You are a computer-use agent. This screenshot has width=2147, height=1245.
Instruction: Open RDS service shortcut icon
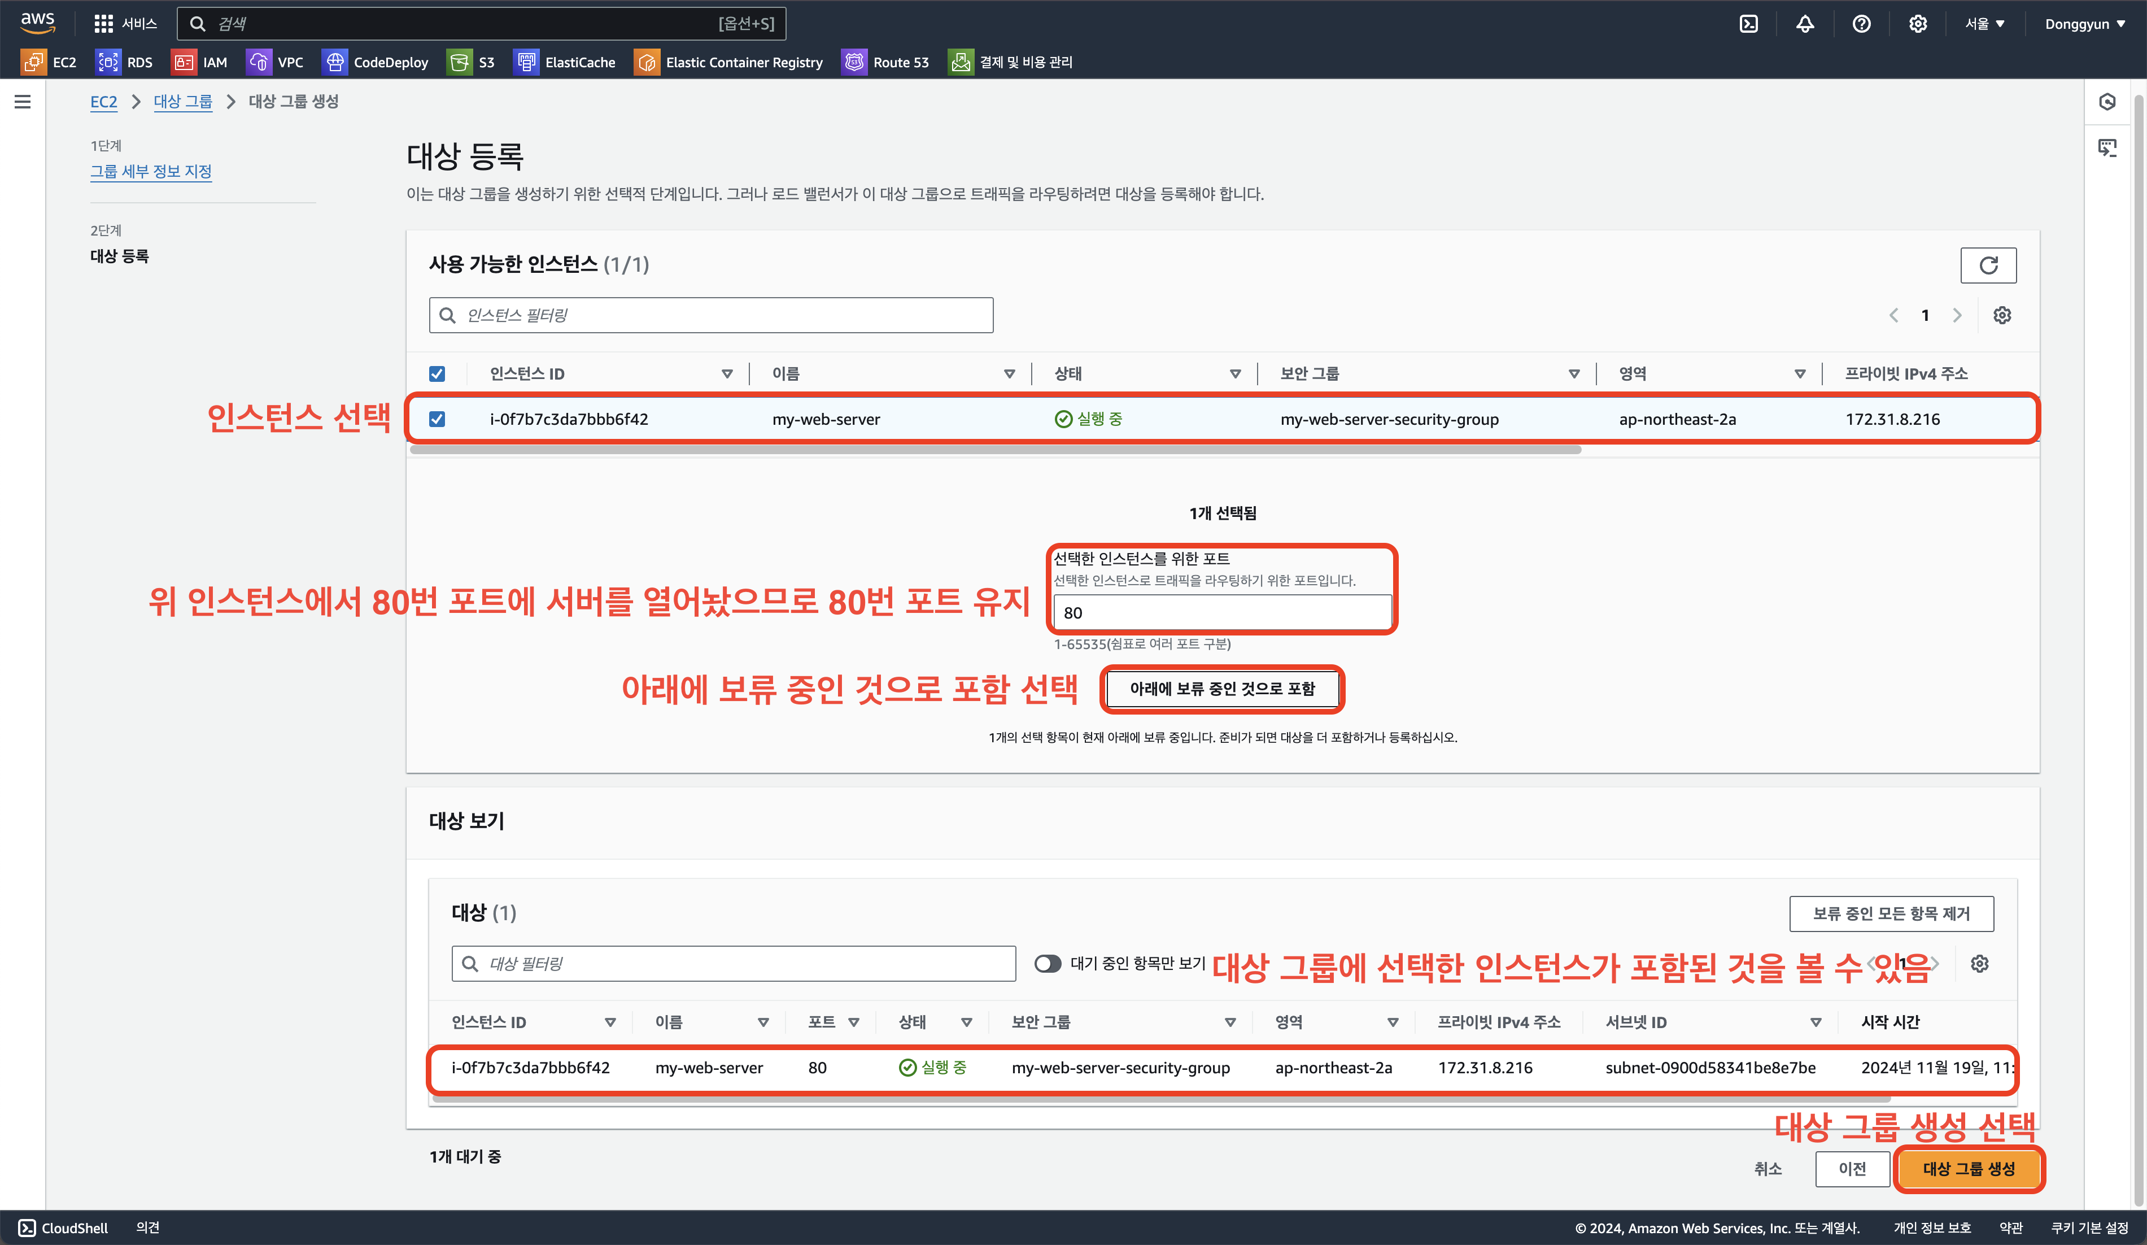click(x=108, y=62)
